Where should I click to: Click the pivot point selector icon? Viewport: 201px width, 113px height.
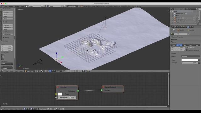tap(42, 71)
